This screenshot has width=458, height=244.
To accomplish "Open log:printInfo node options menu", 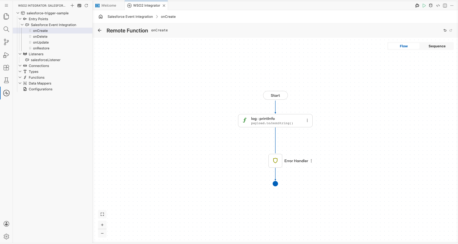I will [307, 120].
